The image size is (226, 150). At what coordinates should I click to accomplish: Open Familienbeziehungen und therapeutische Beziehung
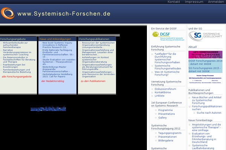point(17,71)
